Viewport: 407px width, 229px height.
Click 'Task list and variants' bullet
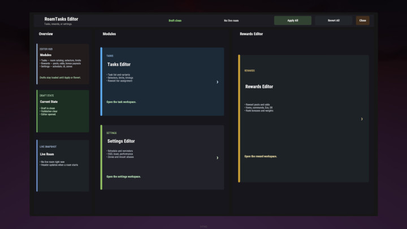click(118, 75)
